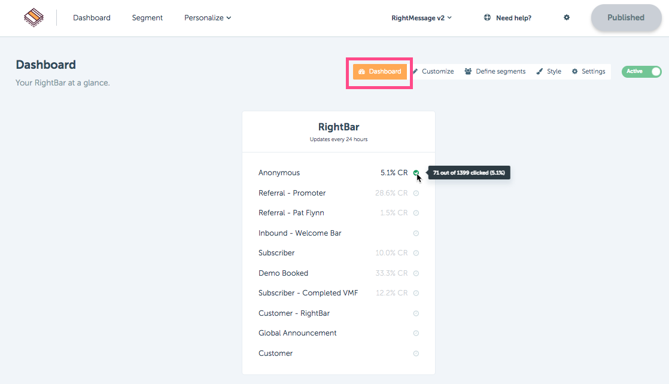Click the 28.6% CR value
Screen dimensions: 669x384
tap(391, 193)
